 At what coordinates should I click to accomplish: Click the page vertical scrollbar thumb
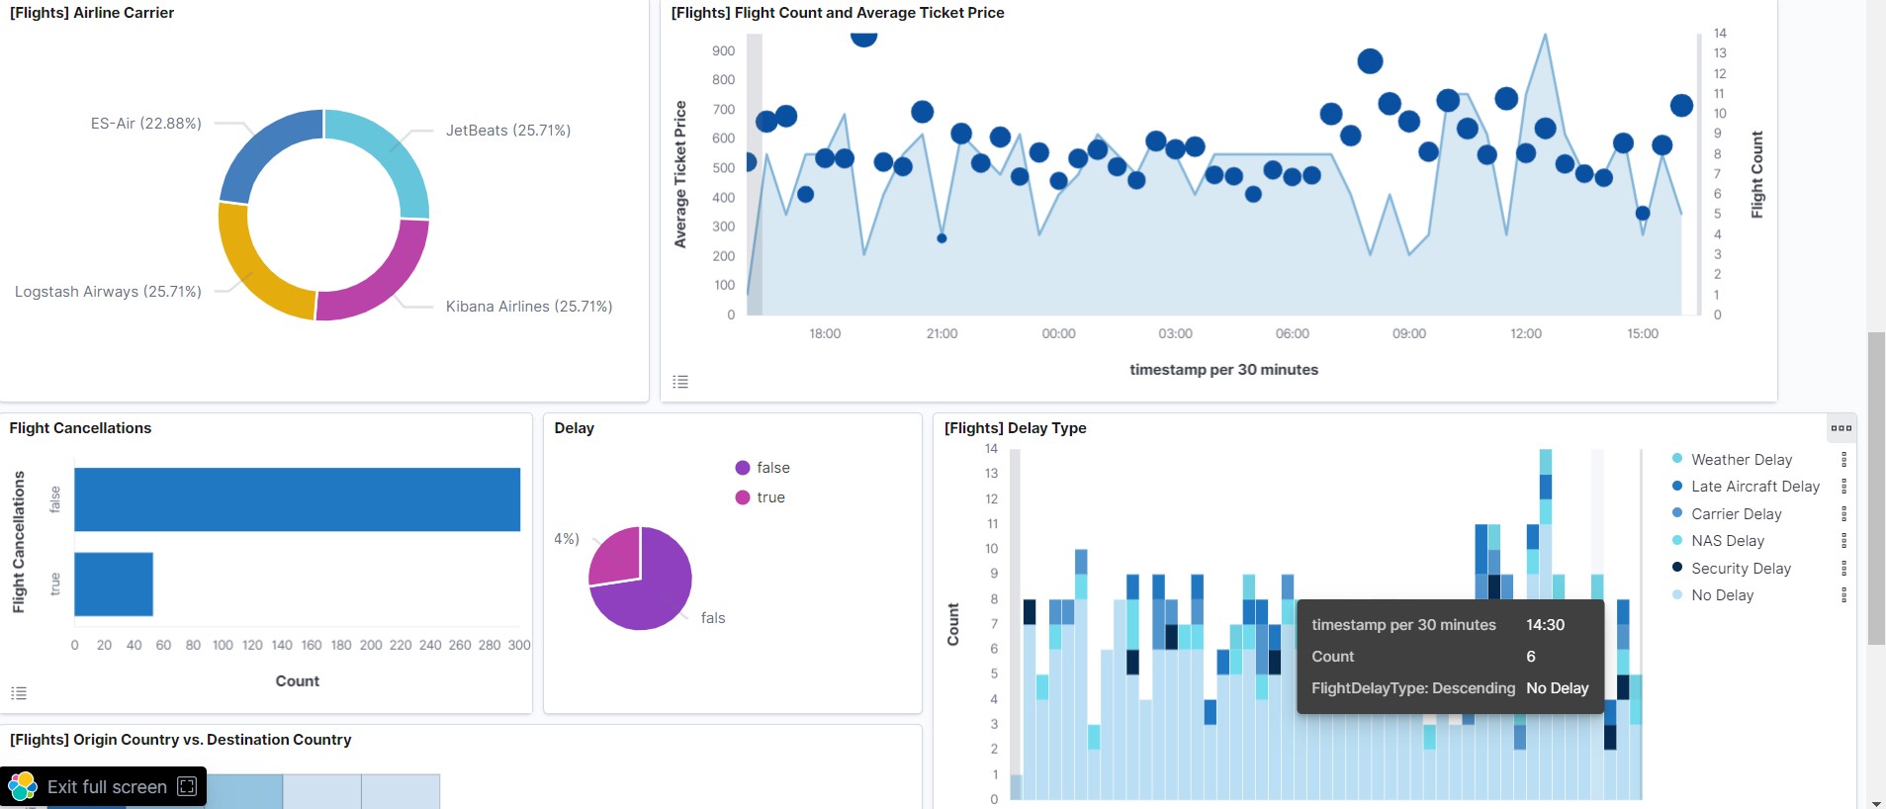click(x=1876, y=489)
